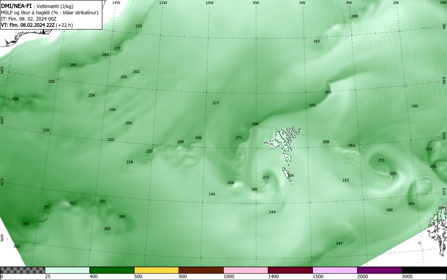Click the 60N label on the left edge
The width and height of the screenshot is (447, 280).
pyautogui.click(x=2, y=238)
